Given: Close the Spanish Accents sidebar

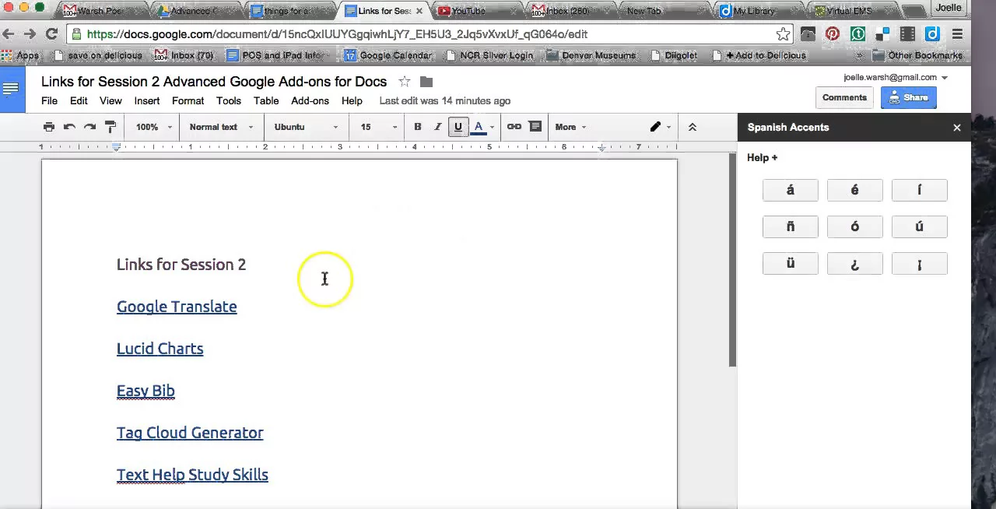Looking at the screenshot, I should tap(957, 128).
